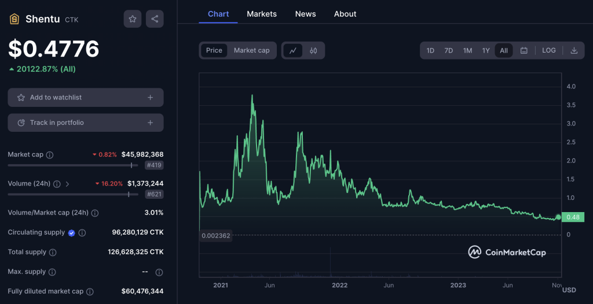Click the $0.4776 price value
This screenshot has width=593, height=304.
pyautogui.click(x=54, y=49)
